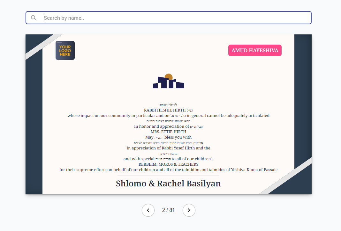The image size is (341, 231).
Task: Click the building logo with sun
Action: click(169, 81)
